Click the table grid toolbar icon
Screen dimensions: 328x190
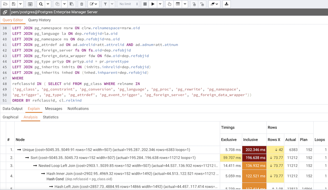click(30, 4)
